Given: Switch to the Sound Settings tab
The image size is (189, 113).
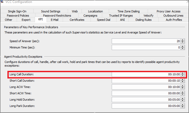Looking at the screenshot, I should point(51,11).
